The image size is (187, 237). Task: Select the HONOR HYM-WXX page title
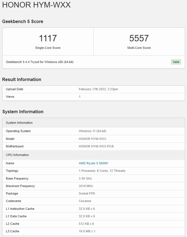pyautogui.click(x=36, y=5)
